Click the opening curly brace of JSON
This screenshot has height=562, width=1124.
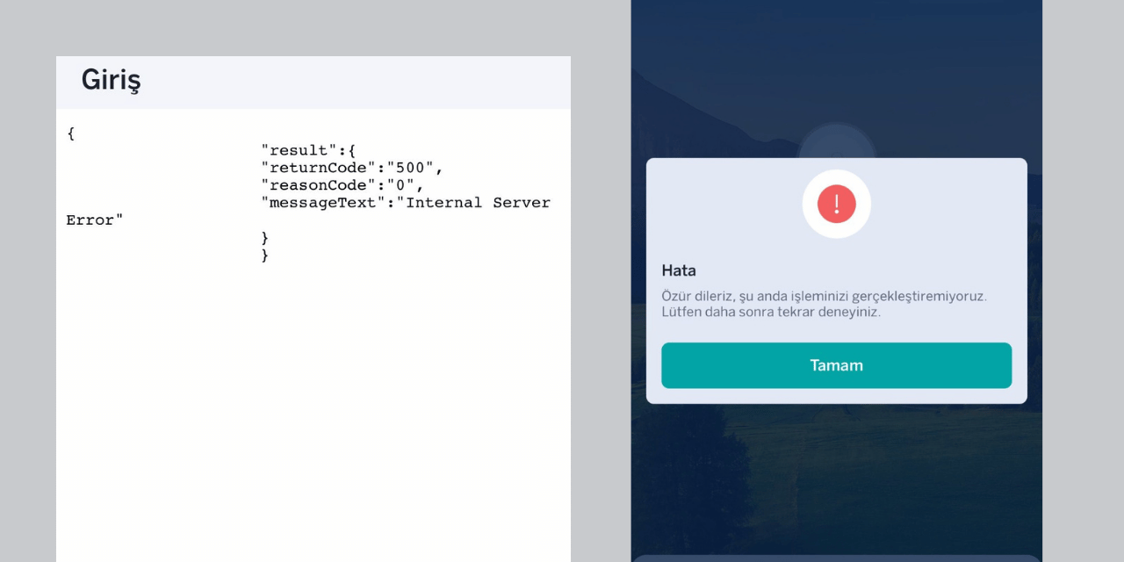(x=71, y=133)
